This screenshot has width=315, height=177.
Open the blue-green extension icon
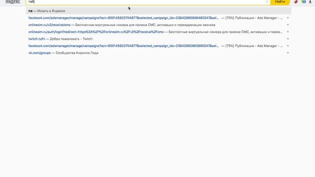(x=303, y=1)
